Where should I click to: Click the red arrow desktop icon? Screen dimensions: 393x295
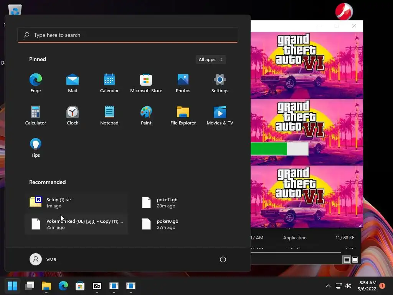pos(344,12)
